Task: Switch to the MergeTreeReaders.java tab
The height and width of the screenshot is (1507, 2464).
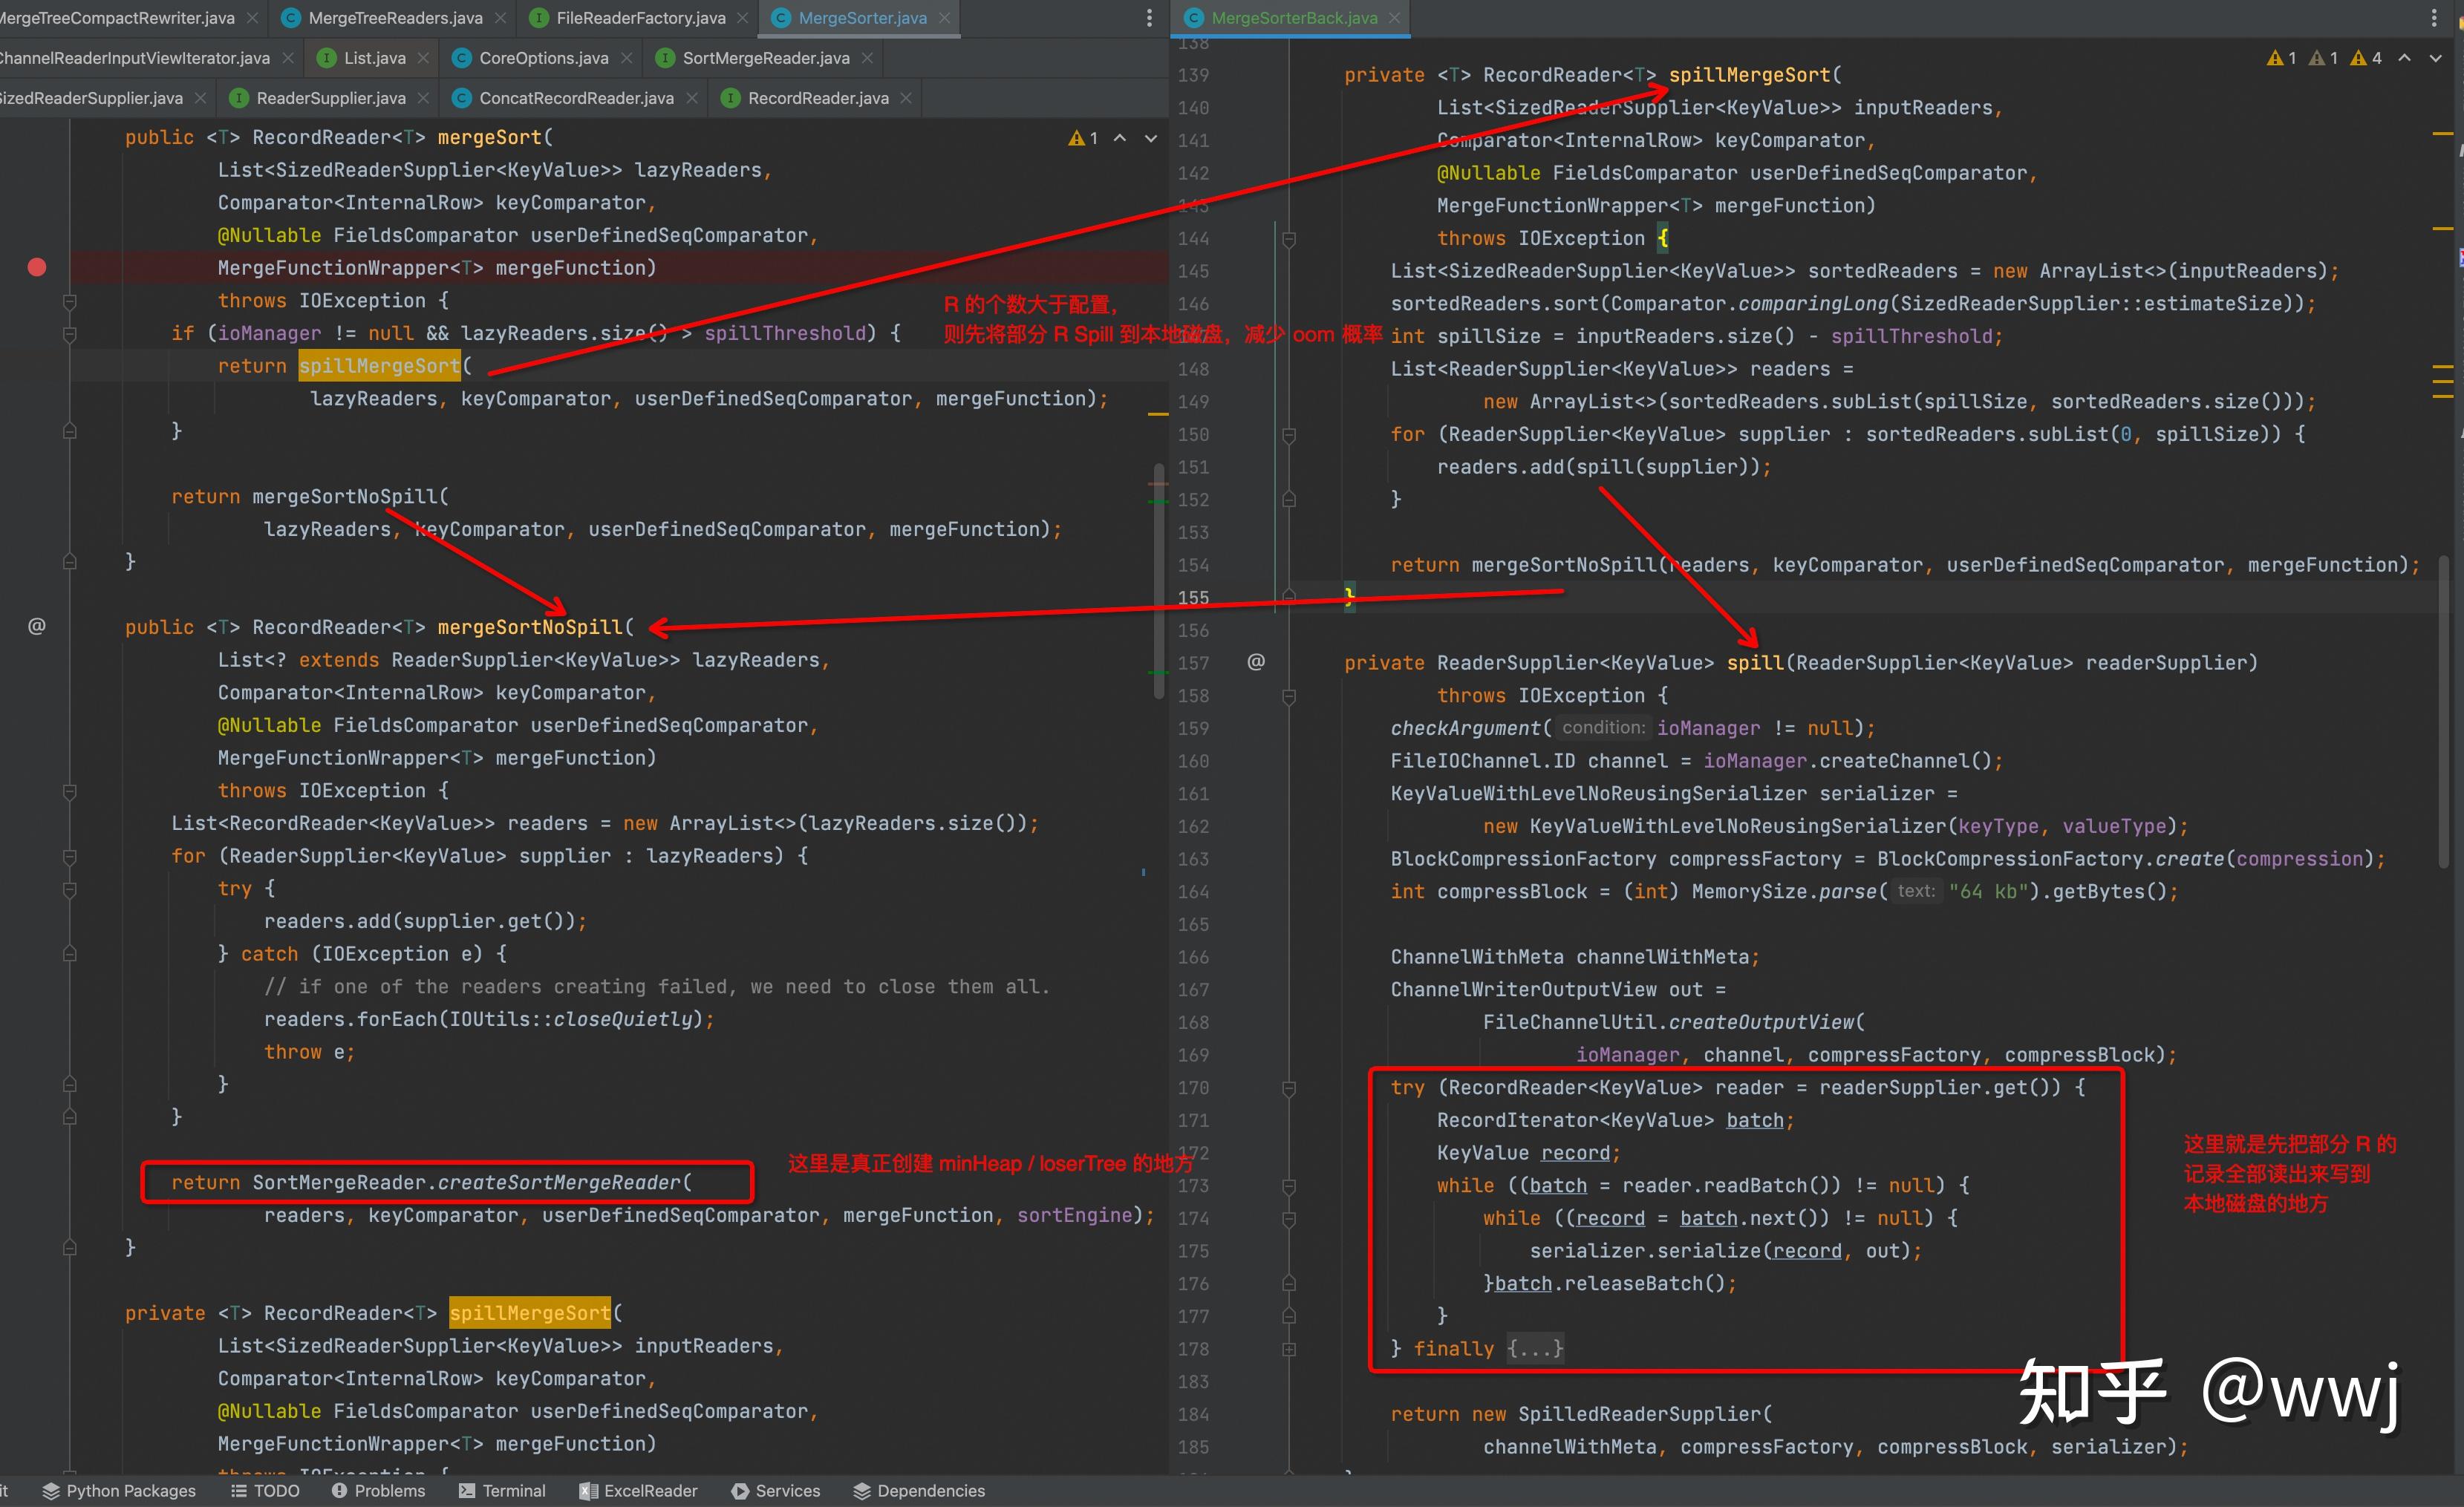Action: 394,18
